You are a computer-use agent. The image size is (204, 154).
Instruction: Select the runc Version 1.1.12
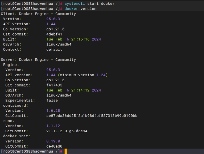53,126
